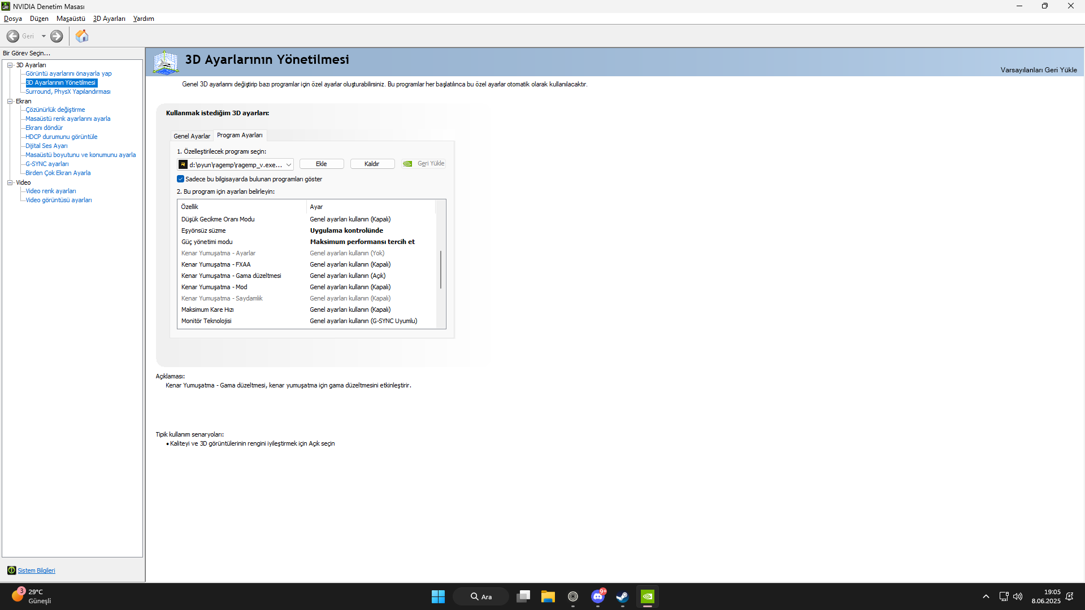Open the program selection dropdown

coord(288,164)
